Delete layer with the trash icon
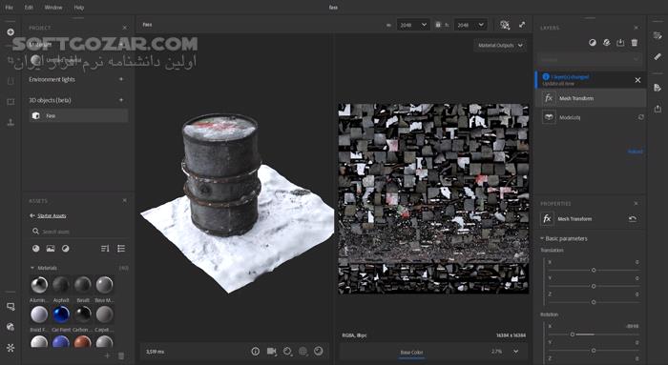The height and width of the screenshot is (365, 668). point(635,43)
